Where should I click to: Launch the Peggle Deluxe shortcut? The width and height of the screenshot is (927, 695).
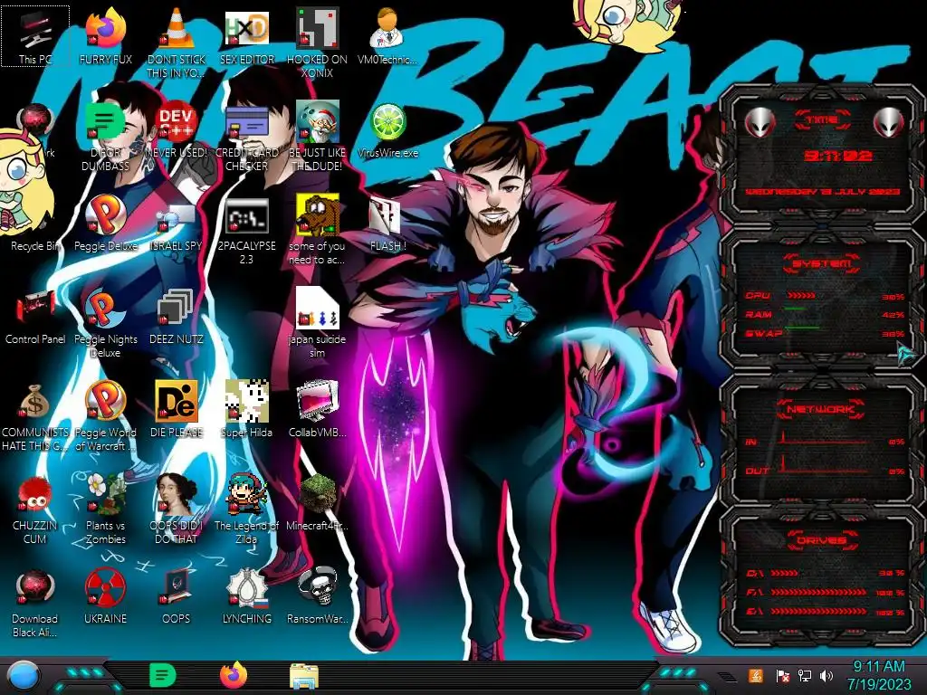click(x=106, y=224)
